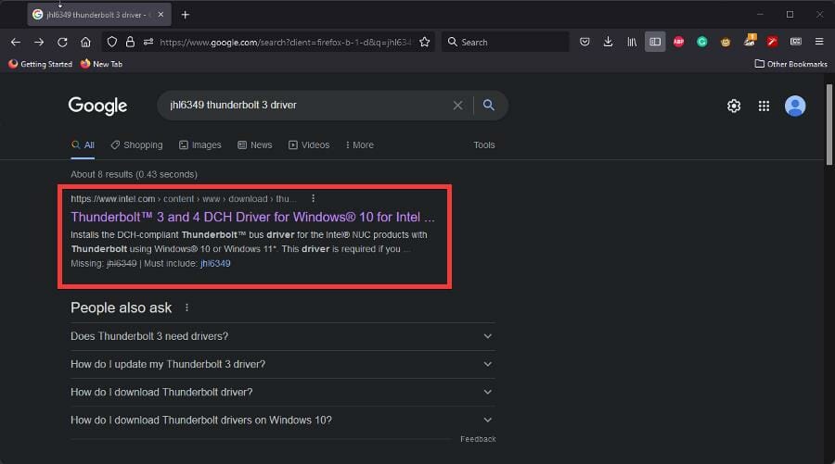Switch to the Shopping tab
The height and width of the screenshot is (464, 835).
tap(137, 145)
